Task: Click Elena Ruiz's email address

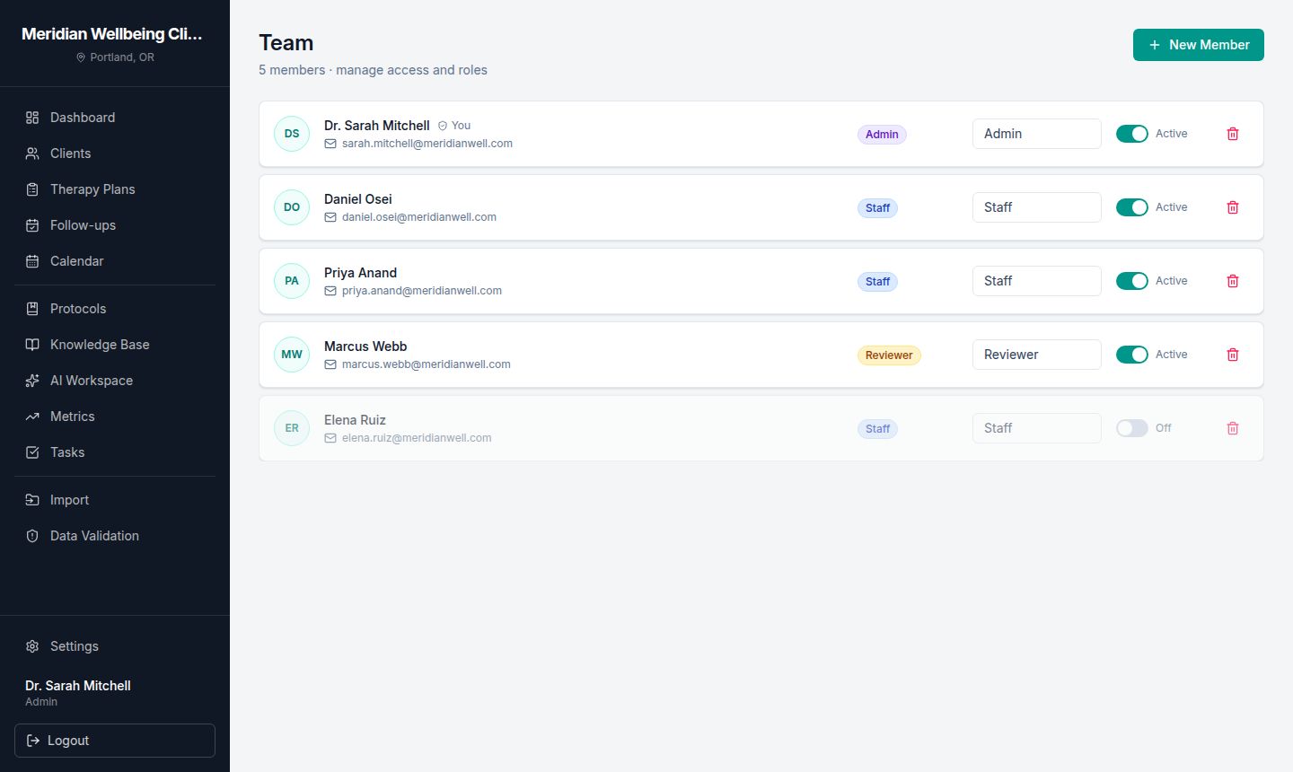Action: pos(417,438)
